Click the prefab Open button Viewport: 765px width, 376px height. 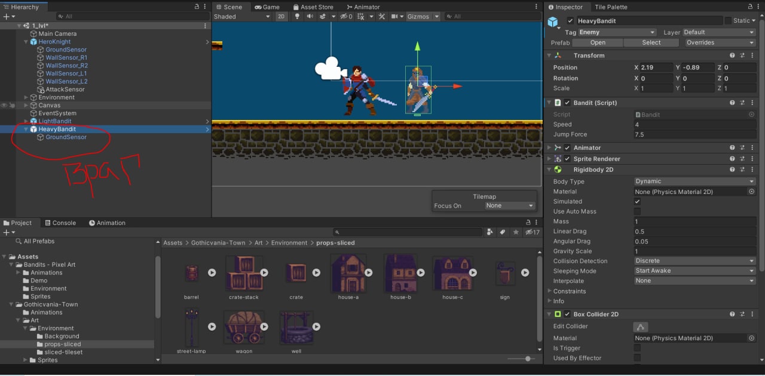(x=598, y=43)
